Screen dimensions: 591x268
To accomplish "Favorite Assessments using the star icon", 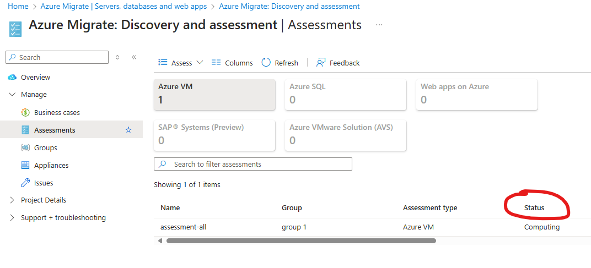I will click(x=128, y=130).
